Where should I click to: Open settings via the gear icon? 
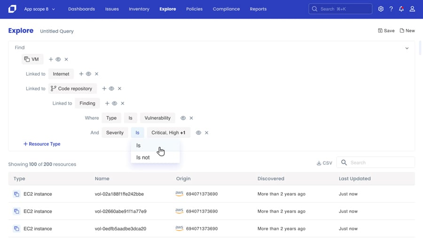click(381, 9)
